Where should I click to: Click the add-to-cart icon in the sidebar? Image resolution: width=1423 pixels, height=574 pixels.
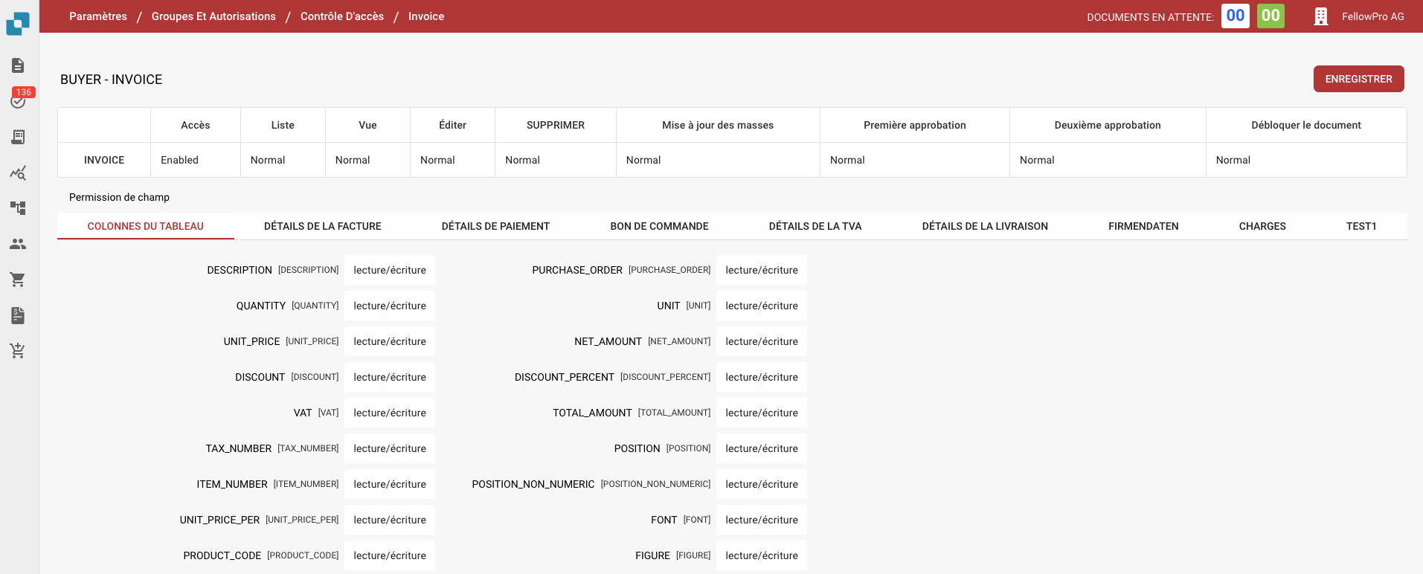[x=18, y=351]
